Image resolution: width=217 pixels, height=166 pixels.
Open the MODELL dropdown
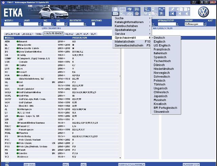click(x=20, y=24)
